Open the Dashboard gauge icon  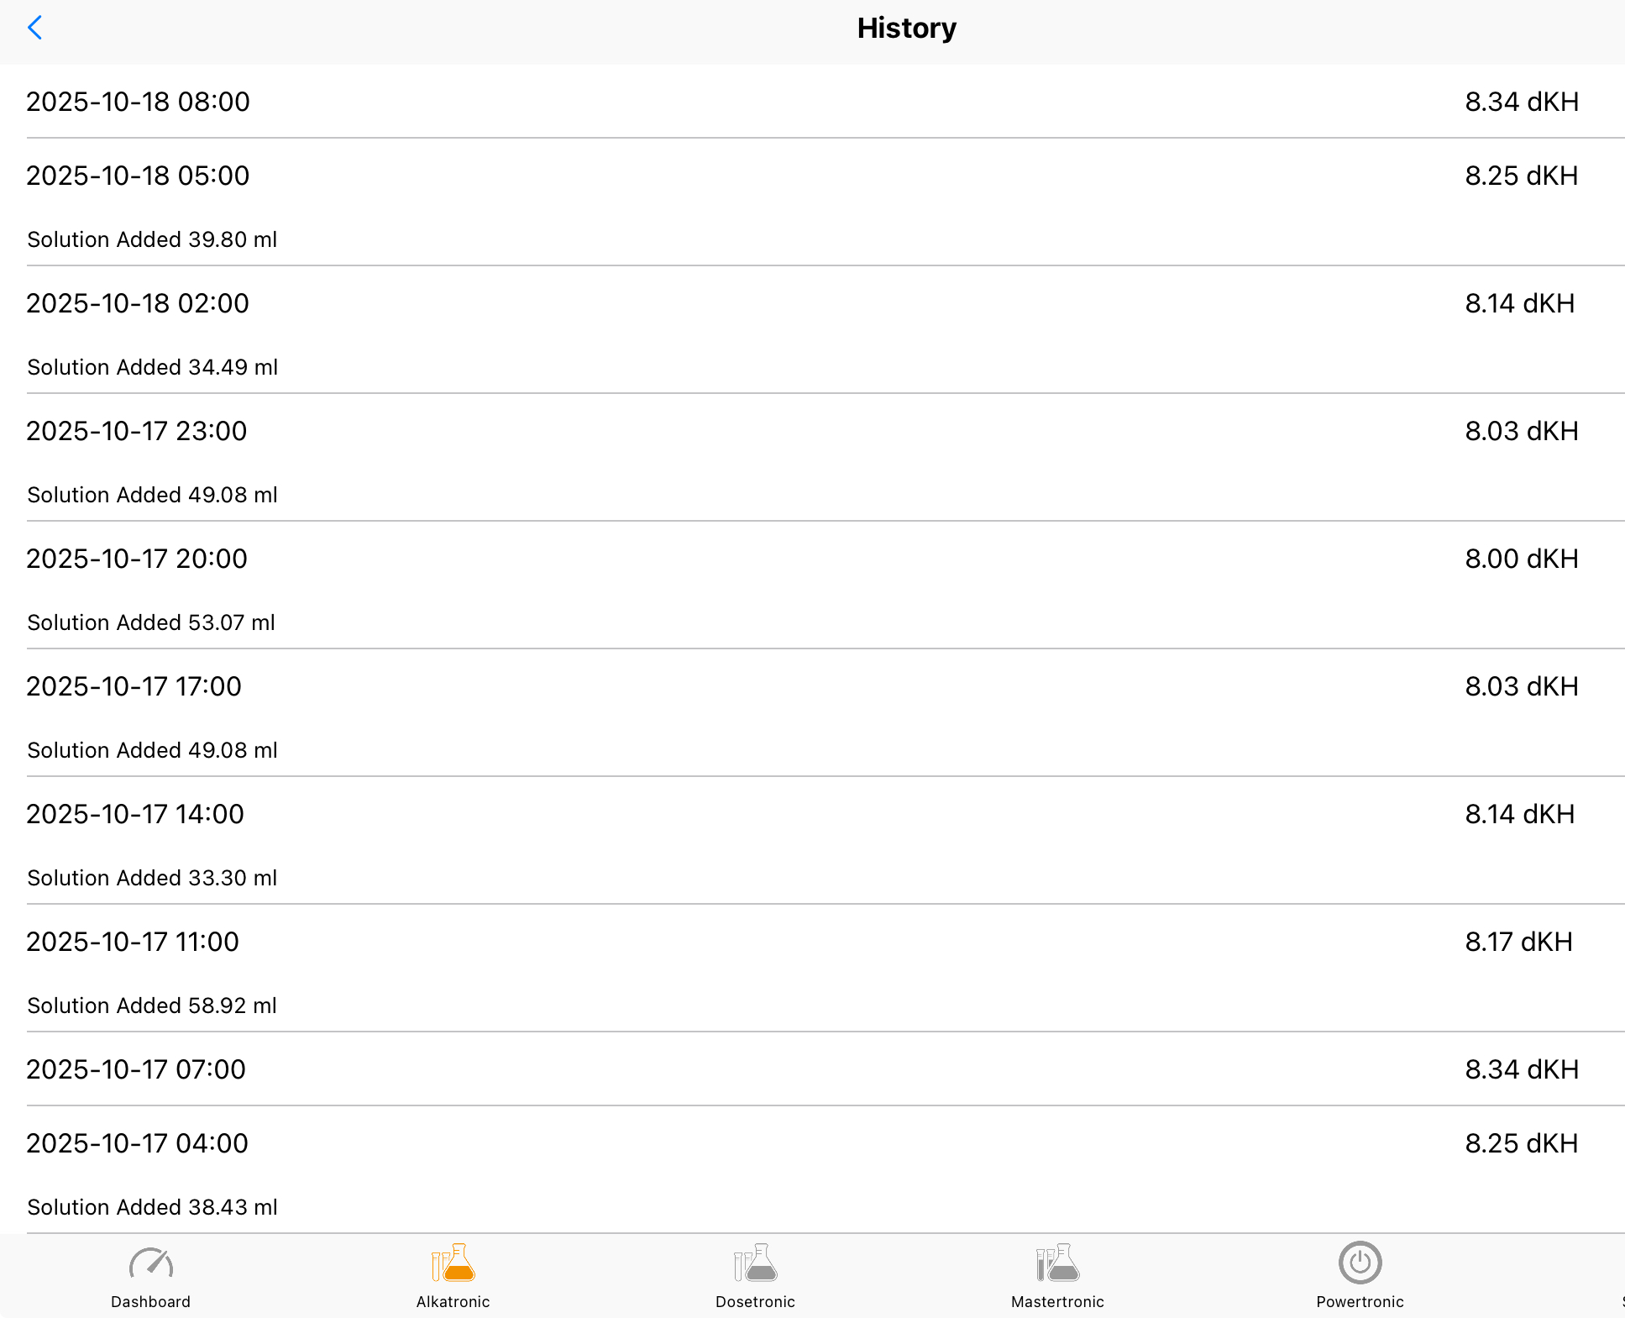151,1263
